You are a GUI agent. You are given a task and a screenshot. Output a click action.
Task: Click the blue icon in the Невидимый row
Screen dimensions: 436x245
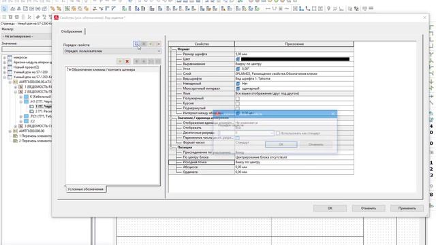pyautogui.click(x=238, y=84)
